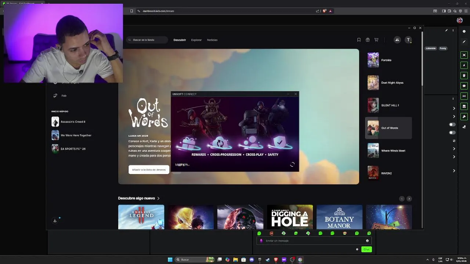Viewport: 470px width, 264px height.
Task: Select RAVEN2 in the featured list
Action: pos(388,173)
